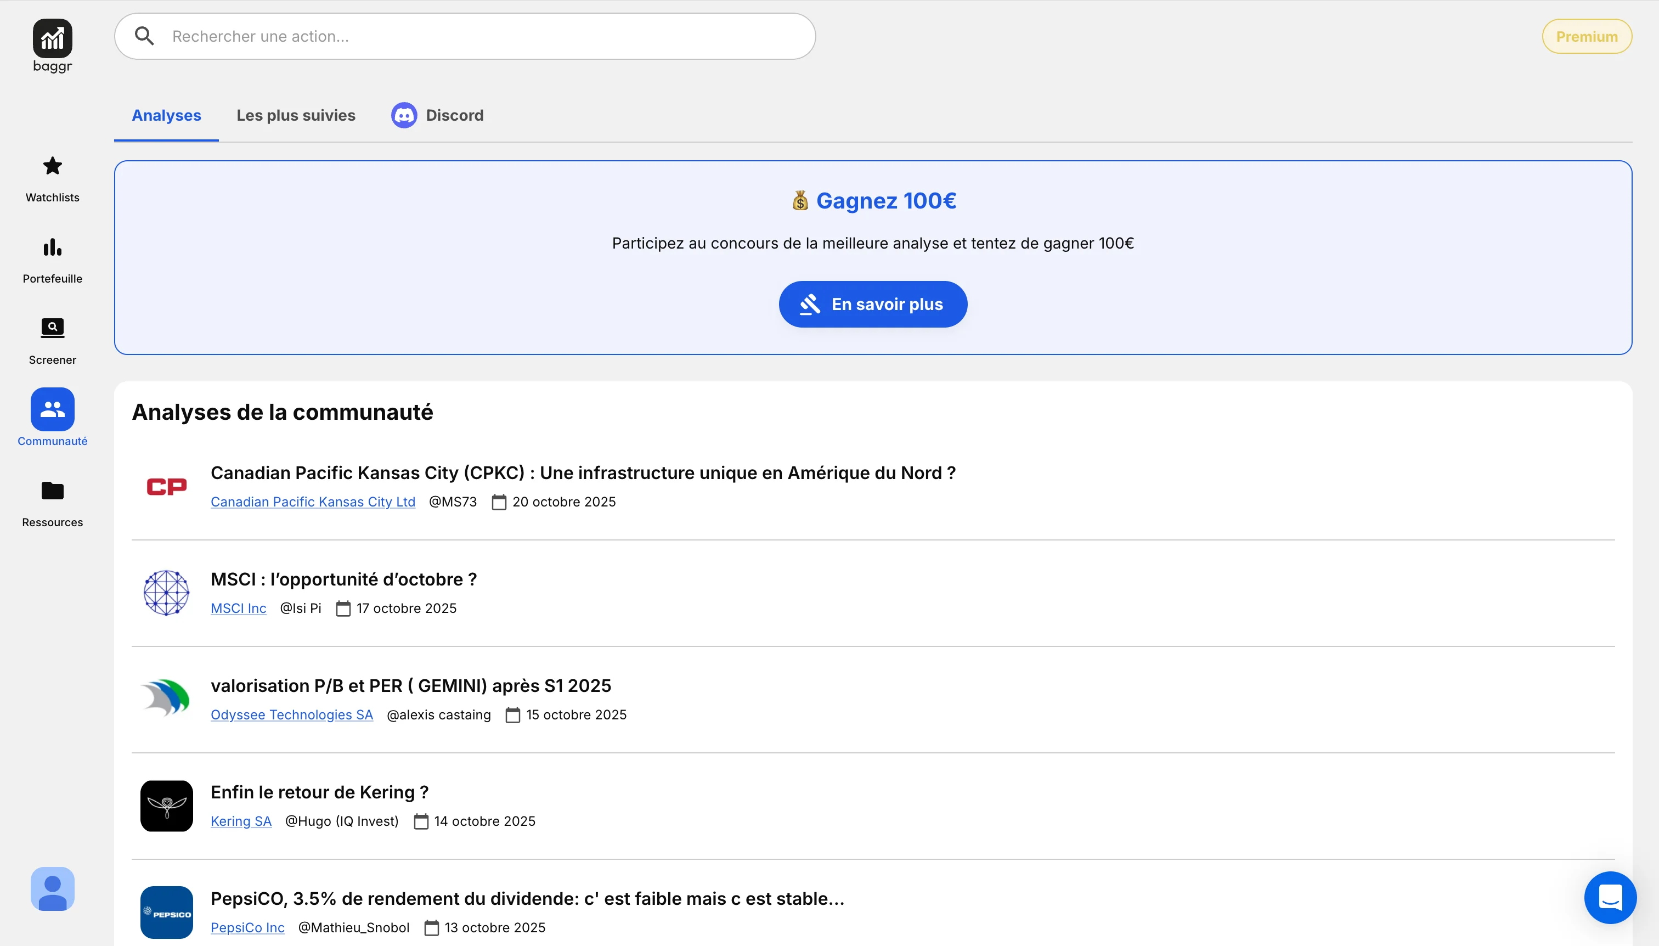Open the Ressources folder icon
Viewport: 1659px width, 946px height.
coord(52,491)
